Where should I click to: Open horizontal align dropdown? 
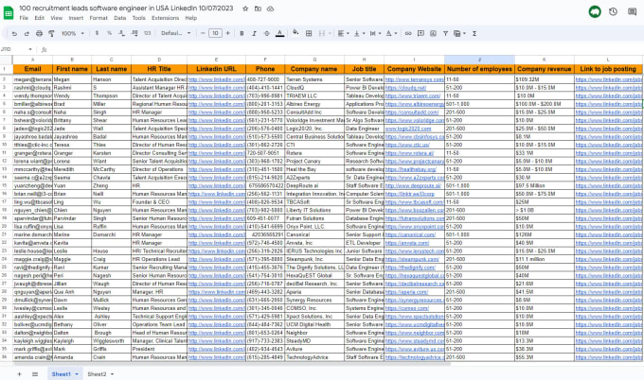coord(344,34)
